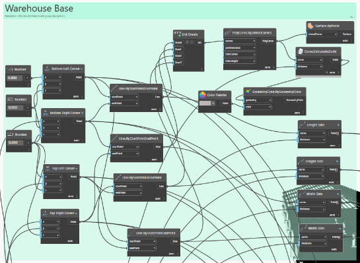Click the Color output port on Color Palette
The width and height of the screenshot is (360, 263).
click(x=225, y=103)
